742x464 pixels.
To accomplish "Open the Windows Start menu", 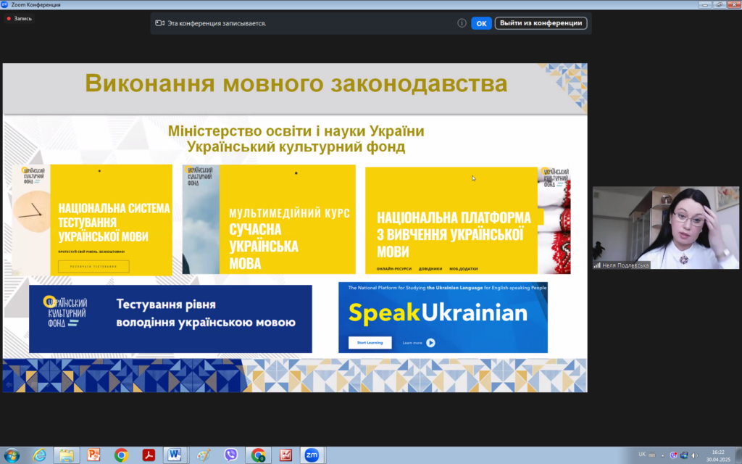I will [x=12, y=455].
